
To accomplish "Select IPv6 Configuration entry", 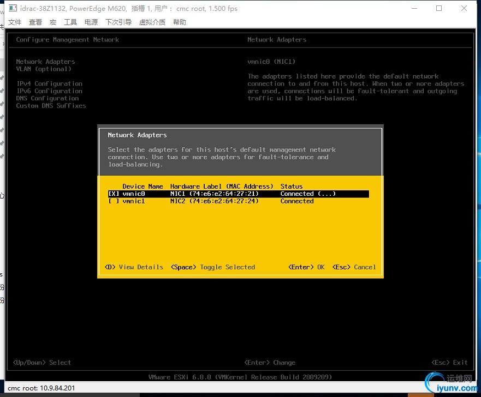I will [x=49, y=91].
